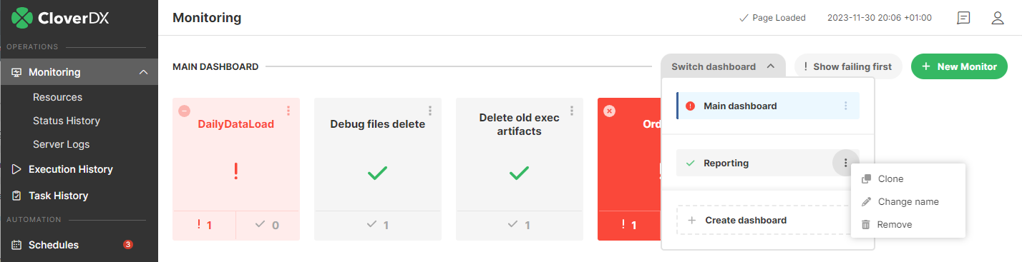Open the notifications message icon
Image resolution: width=1022 pixels, height=262 pixels.
[963, 18]
